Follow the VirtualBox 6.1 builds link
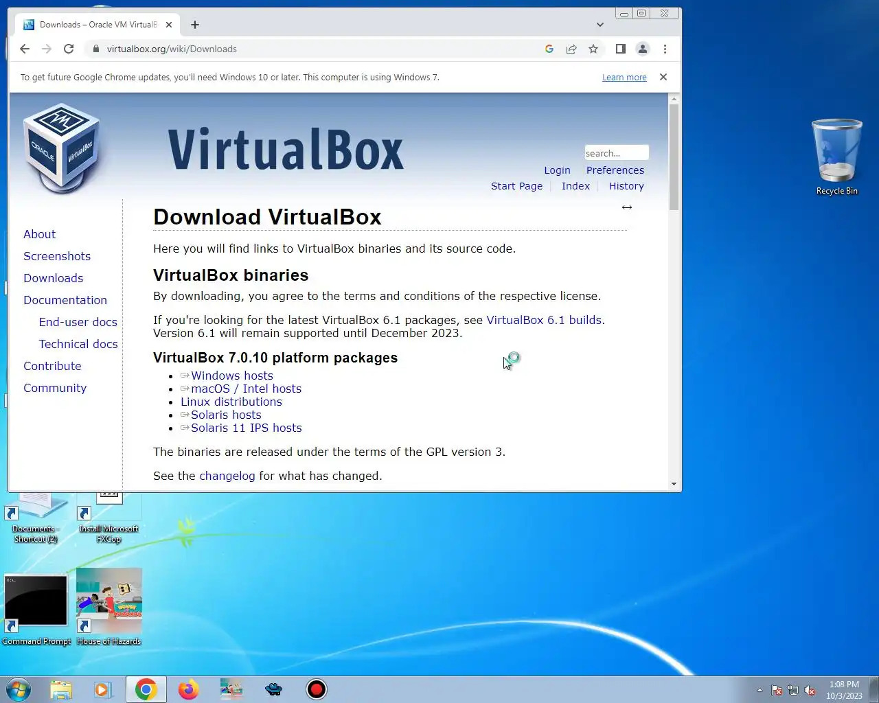The width and height of the screenshot is (879, 703). tap(544, 320)
